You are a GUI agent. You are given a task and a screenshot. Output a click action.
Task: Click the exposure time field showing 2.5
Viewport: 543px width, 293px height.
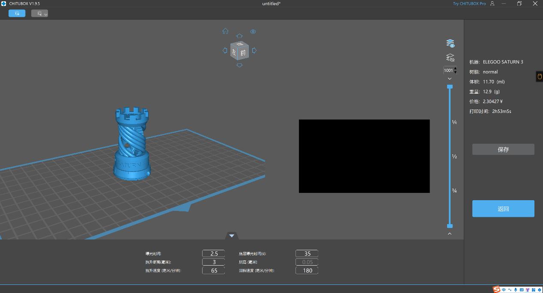tap(214, 254)
